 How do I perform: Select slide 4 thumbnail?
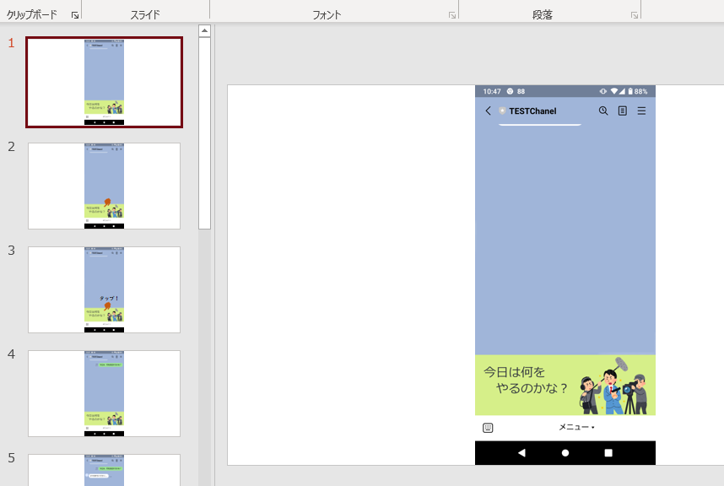[x=105, y=394]
